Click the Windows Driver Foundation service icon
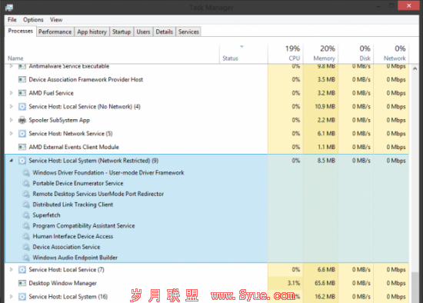Image resolution: width=423 pixels, height=303 pixels. click(26, 173)
